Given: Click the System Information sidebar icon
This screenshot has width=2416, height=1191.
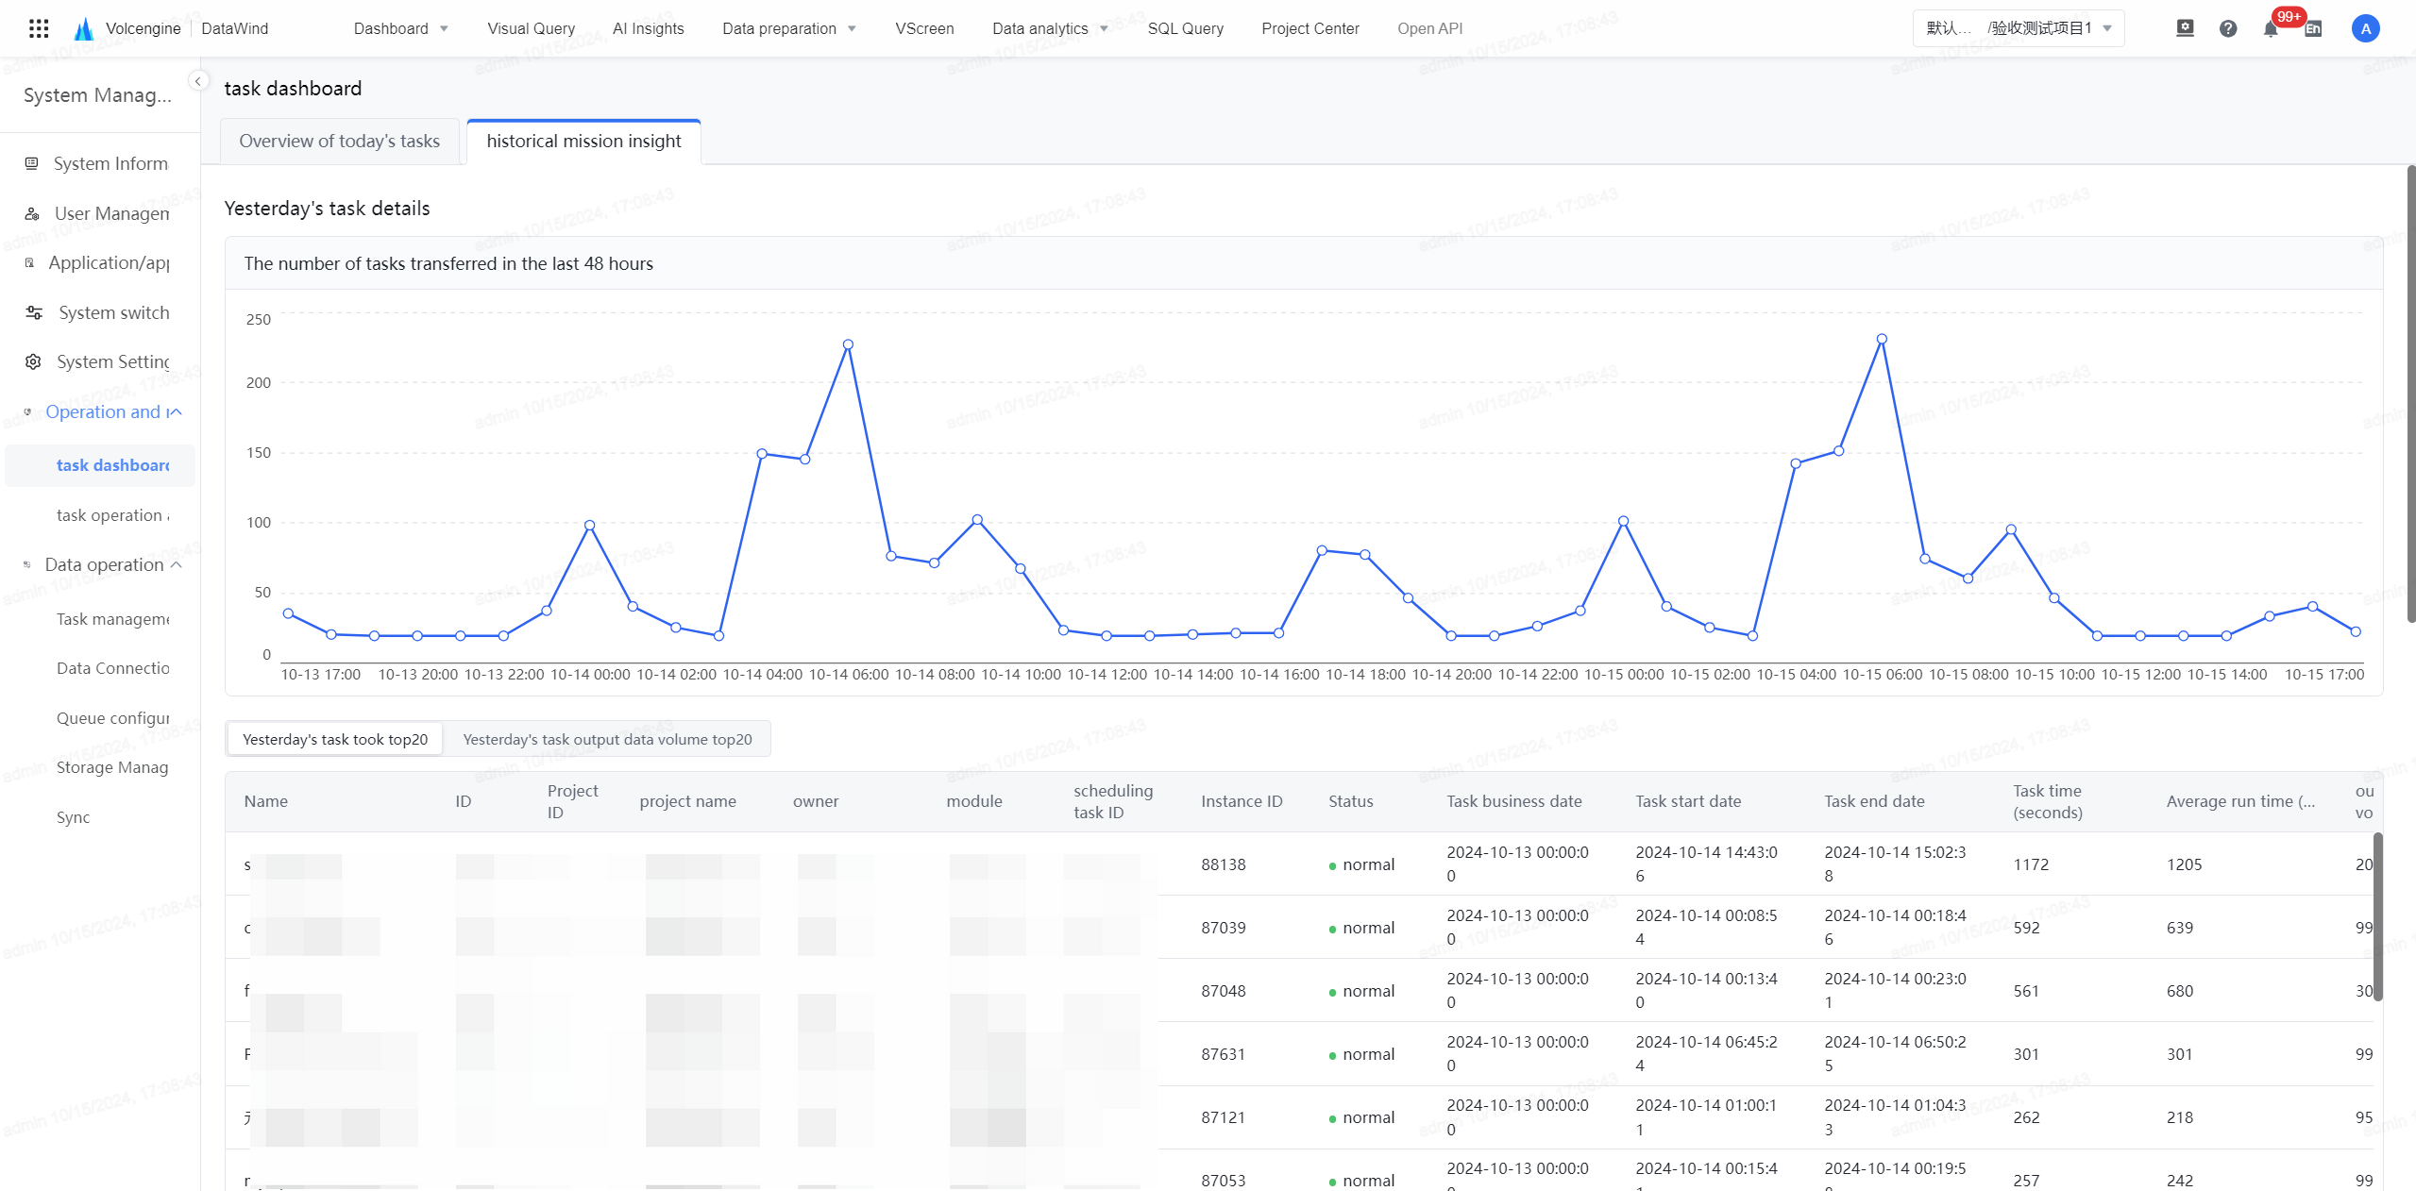Looking at the screenshot, I should pyautogui.click(x=32, y=163).
